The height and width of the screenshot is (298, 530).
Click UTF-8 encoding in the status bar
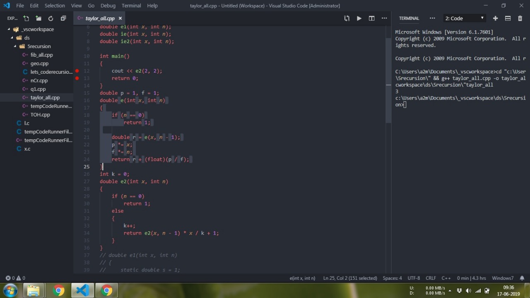click(x=414, y=278)
